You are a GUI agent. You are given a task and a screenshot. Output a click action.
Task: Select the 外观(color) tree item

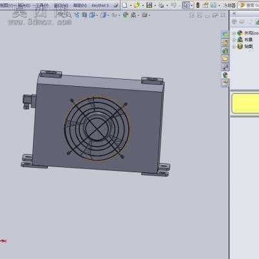tap(251, 33)
